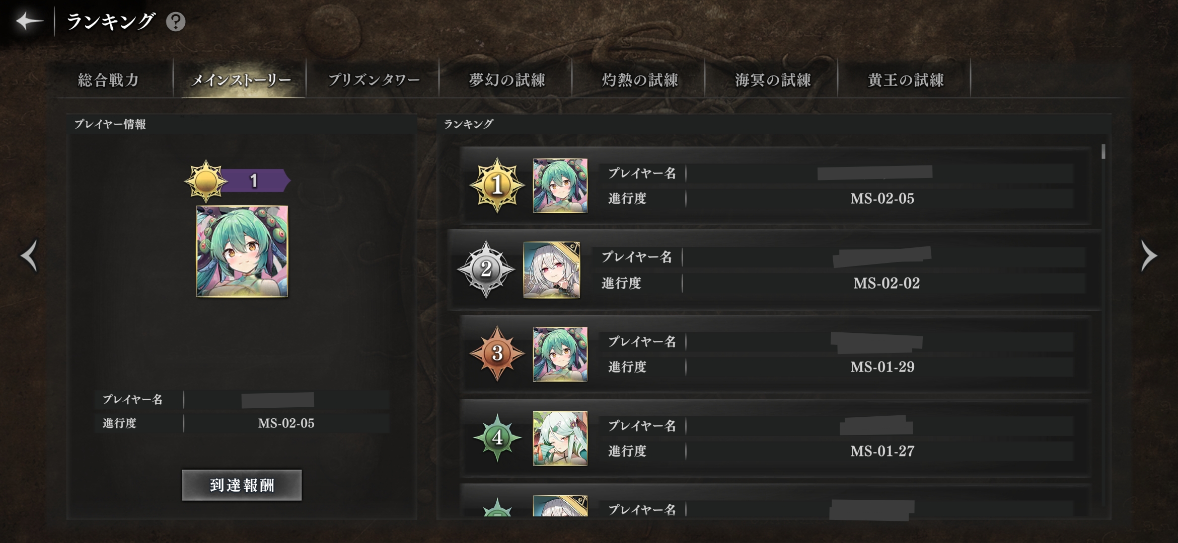Image resolution: width=1178 pixels, height=543 pixels.
Task: Switch to the プリズンタワー tab
Action: point(374,79)
